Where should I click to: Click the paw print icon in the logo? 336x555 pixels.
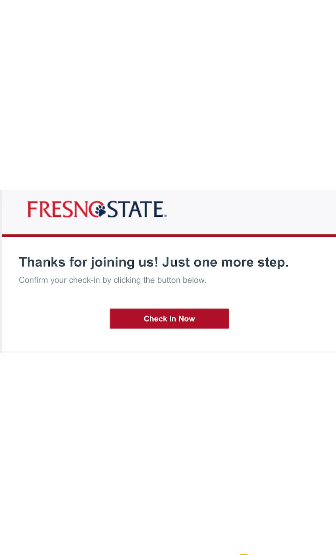100,210
